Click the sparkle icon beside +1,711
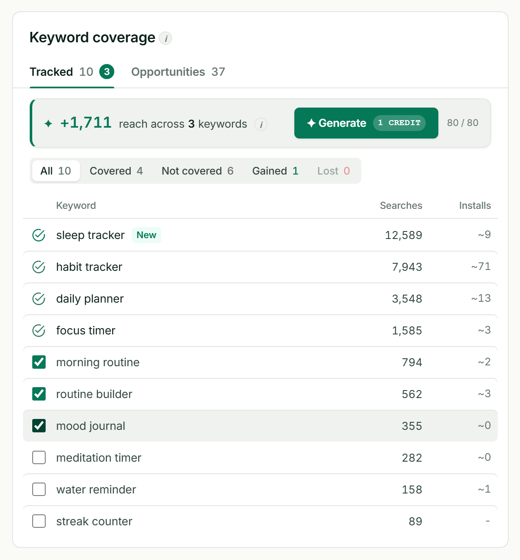 click(x=49, y=123)
